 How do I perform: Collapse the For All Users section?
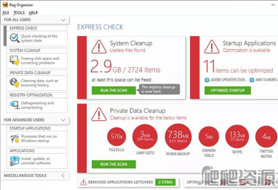(63, 20)
